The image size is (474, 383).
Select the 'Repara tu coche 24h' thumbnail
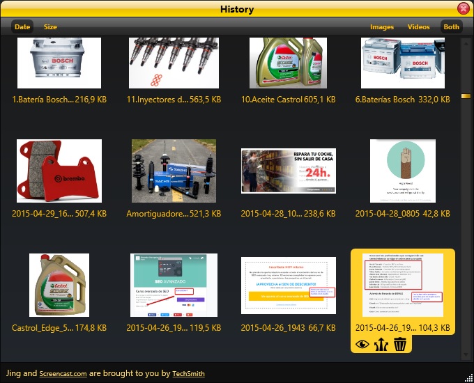[289, 171]
